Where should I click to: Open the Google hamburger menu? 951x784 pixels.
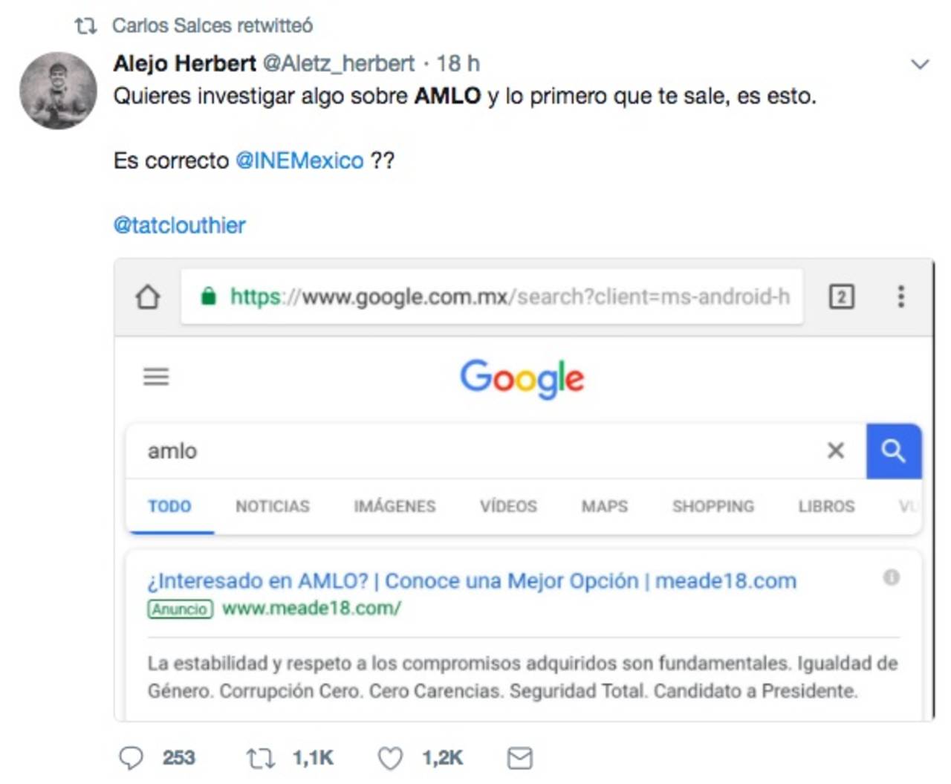[156, 377]
